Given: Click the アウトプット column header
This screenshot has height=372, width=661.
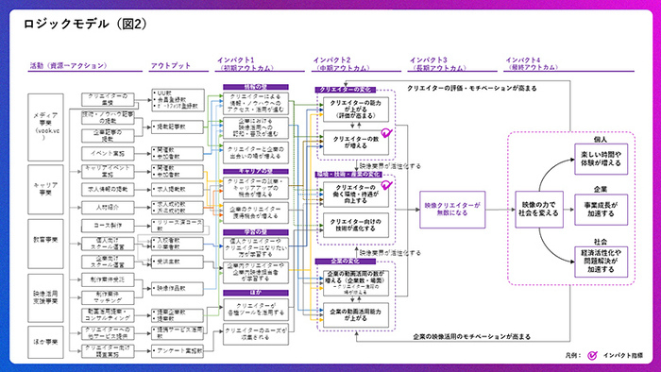Looking at the screenshot, I should pos(171,66).
